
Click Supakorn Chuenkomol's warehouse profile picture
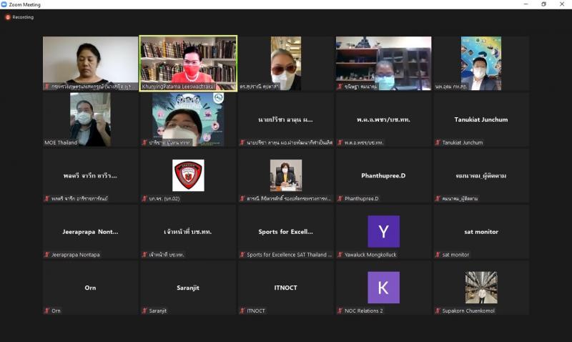pos(481,287)
